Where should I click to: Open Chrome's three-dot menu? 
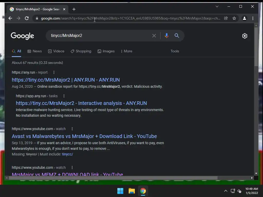(253, 18)
